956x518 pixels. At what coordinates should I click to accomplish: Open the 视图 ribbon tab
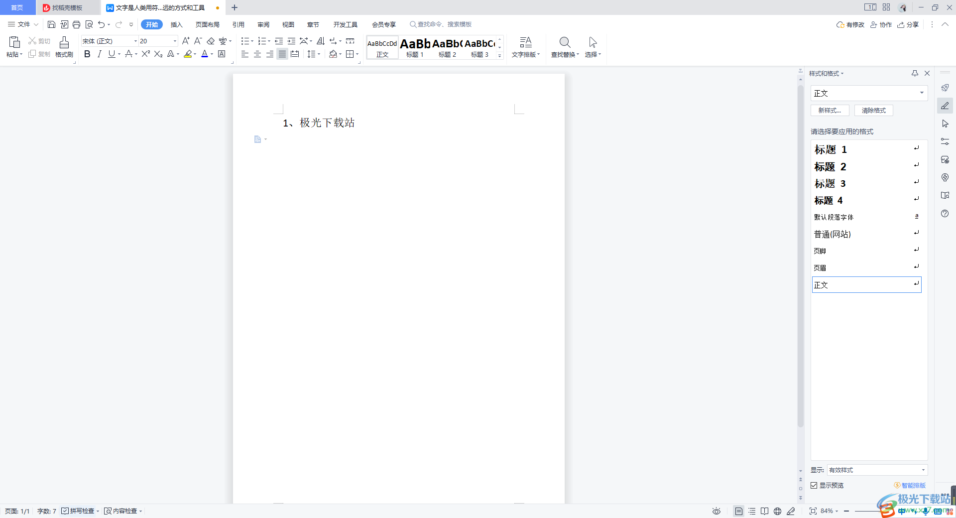click(288, 24)
